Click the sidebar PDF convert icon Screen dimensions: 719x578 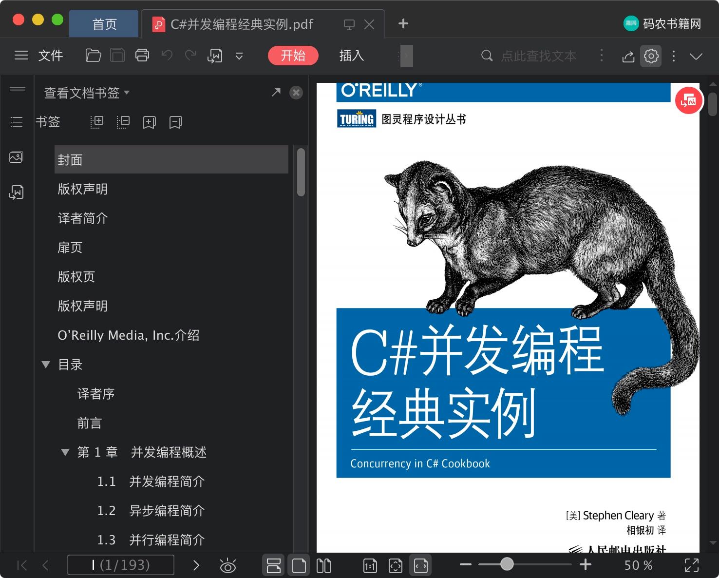click(16, 192)
